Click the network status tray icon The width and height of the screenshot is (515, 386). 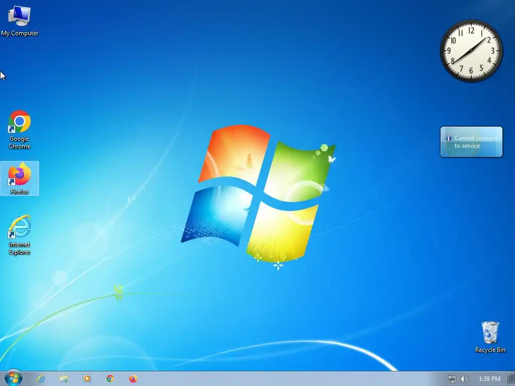click(452, 379)
